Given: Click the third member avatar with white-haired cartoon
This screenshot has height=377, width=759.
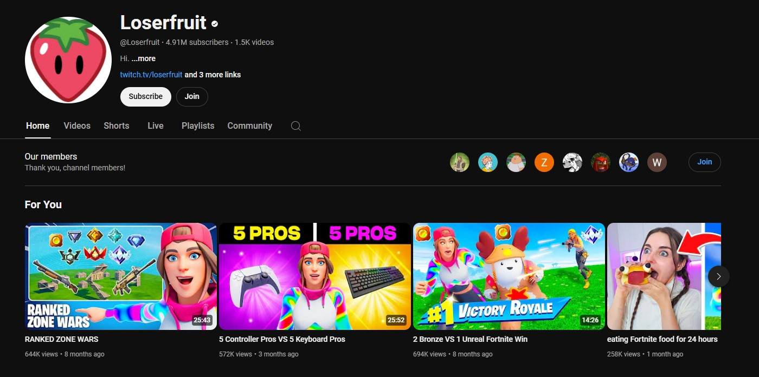Looking at the screenshot, I should [x=516, y=162].
